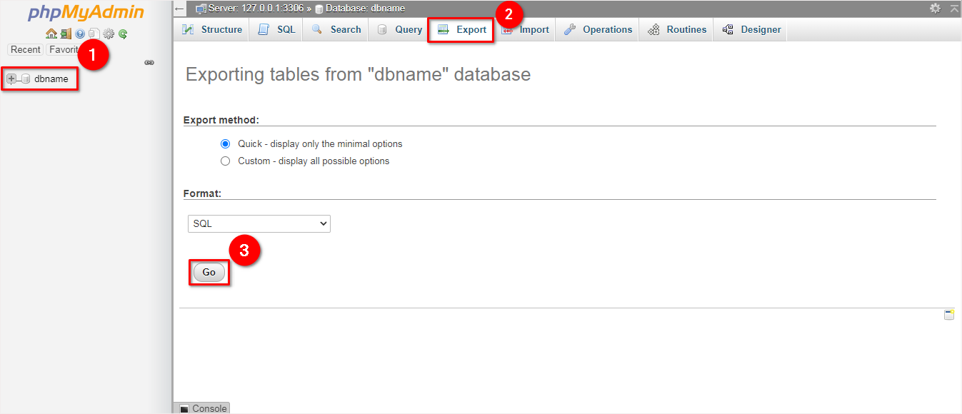This screenshot has height=414, width=962.
Task: Open phpMyAdmin documentation question-mark icon
Action: point(80,34)
